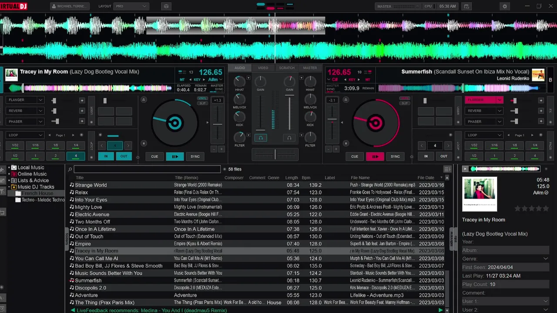This screenshot has width=557, height=313.
Task: Open settings gear in title bar
Action: coord(505,7)
